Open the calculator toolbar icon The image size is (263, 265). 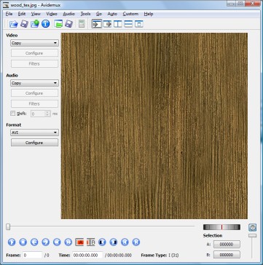click(x=82, y=24)
